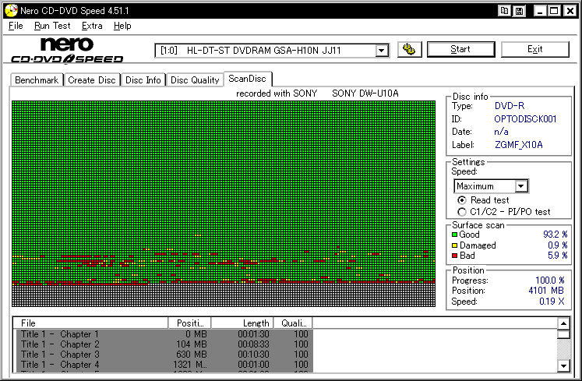This screenshot has width=582, height=381.
Task: Expand the HL-DT-ST drive selection dropdown
Action: click(381, 51)
